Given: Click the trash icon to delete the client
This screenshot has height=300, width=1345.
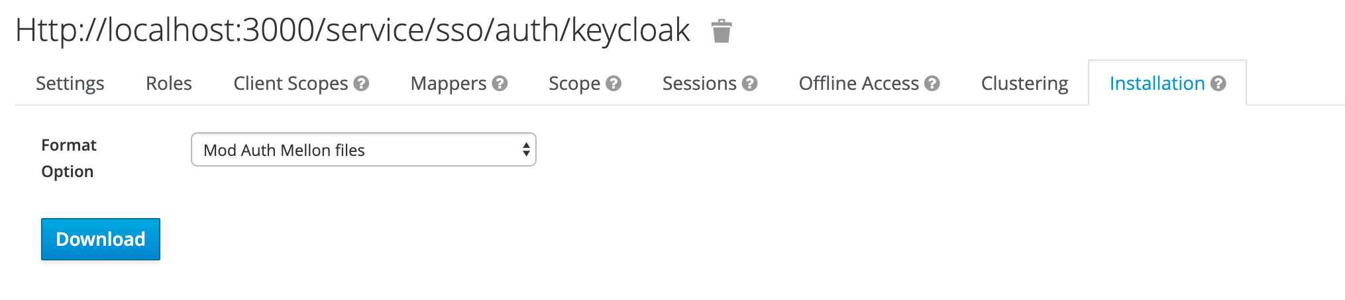Looking at the screenshot, I should tap(721, 31).
